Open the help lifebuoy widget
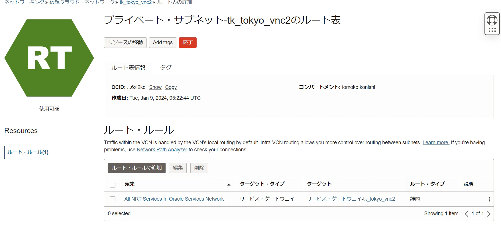 492,20
